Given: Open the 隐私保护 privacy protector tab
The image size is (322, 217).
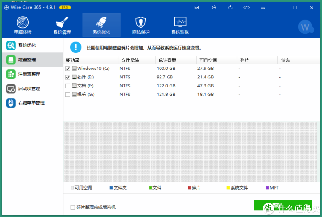Looking at the screenshot, I should click(141, 25).
